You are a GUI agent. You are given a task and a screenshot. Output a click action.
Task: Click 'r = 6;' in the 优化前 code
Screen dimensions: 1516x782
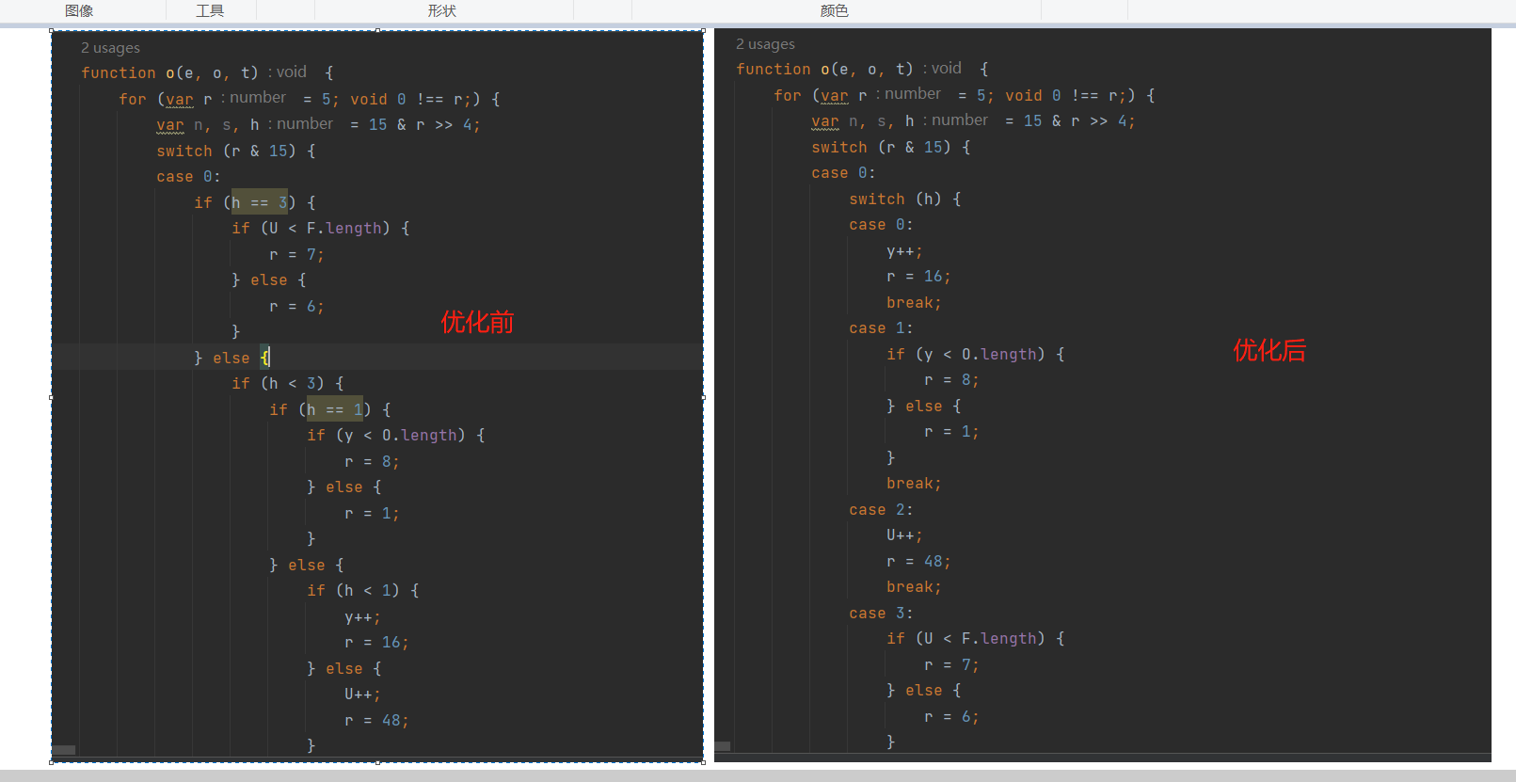(x=296, y=306)
